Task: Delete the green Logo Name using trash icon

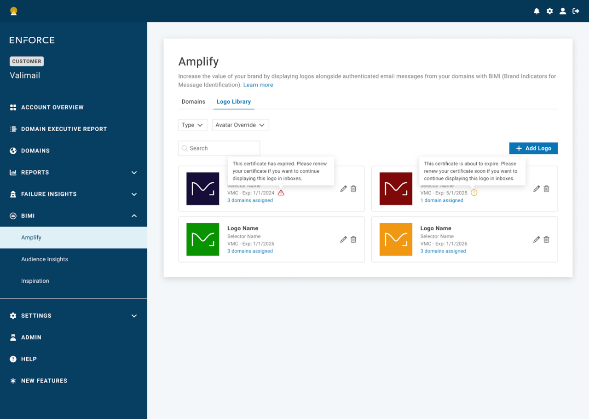Action: [353, 239]
